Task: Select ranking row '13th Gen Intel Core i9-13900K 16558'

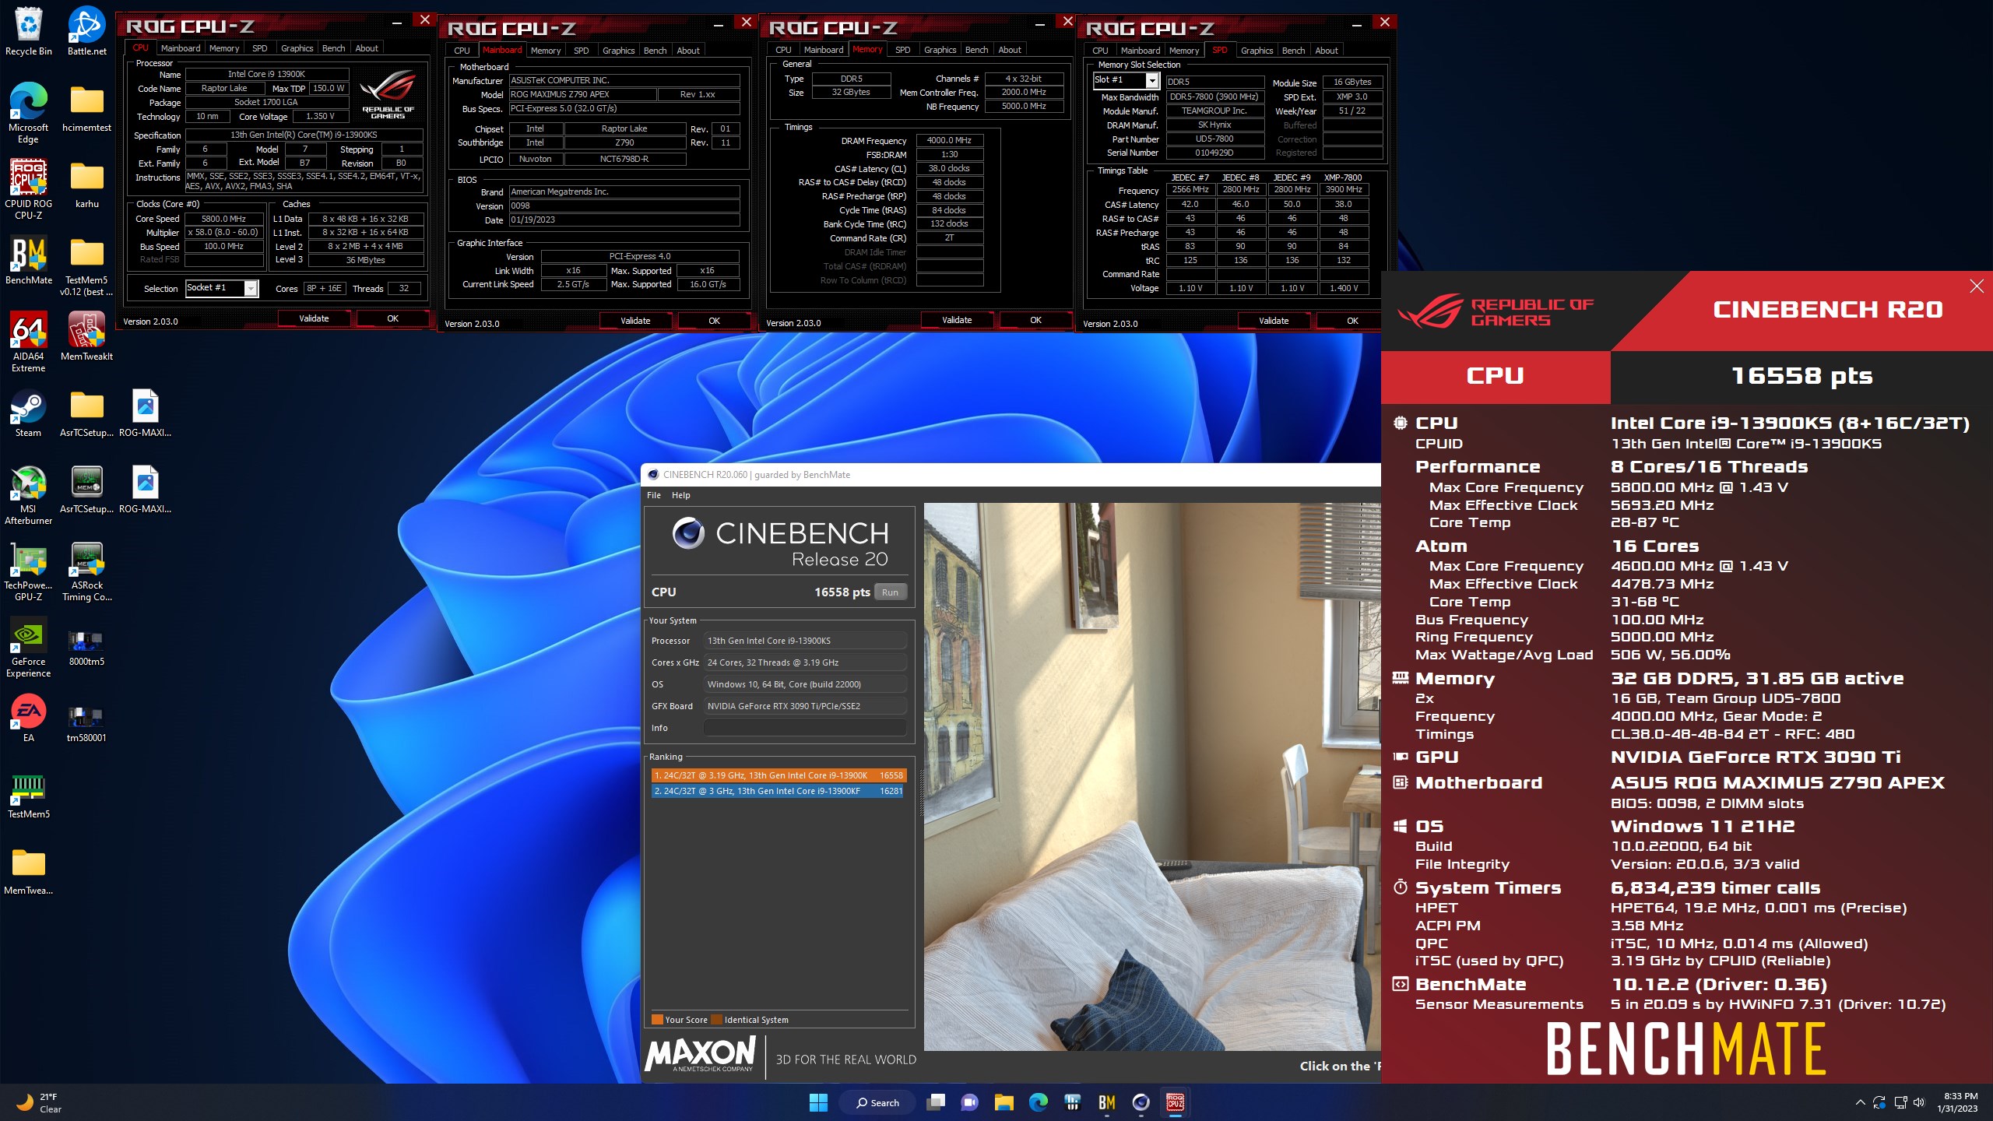Action: click(x=779, y=775)
